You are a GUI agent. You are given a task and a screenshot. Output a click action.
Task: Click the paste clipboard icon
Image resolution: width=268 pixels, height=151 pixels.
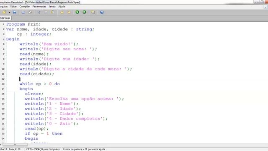53,12
